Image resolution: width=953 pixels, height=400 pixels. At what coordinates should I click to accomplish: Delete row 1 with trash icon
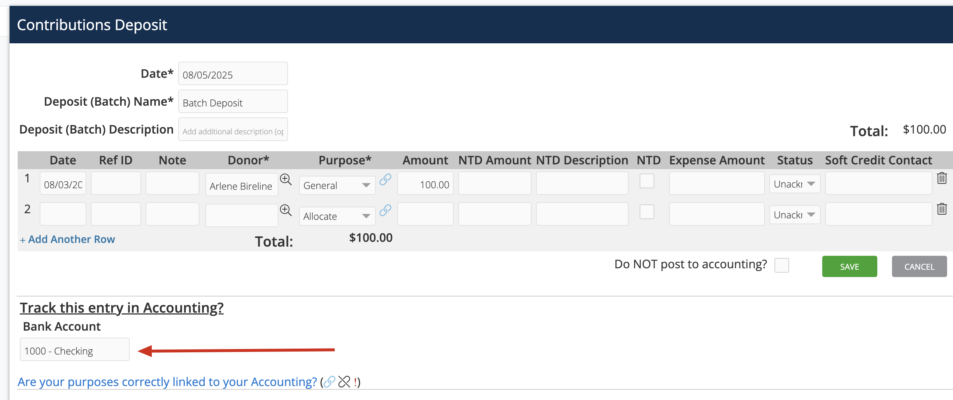pos(942,178)
